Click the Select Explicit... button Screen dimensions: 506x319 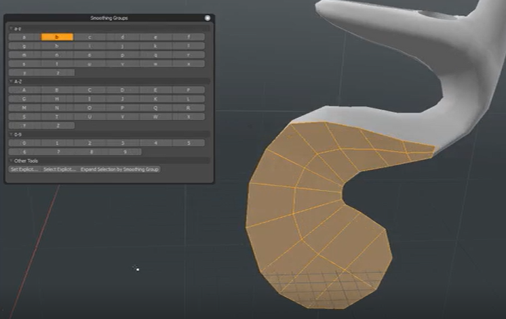[59, 169]
